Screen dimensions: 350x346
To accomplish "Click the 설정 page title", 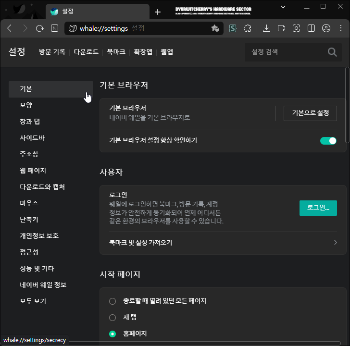I will 17,52.
